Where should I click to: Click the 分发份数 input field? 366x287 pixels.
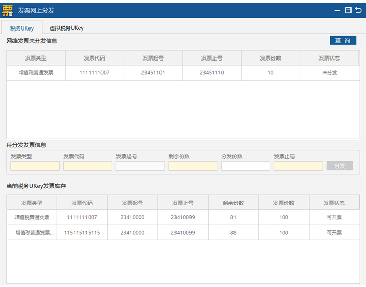tap(245, 166)
